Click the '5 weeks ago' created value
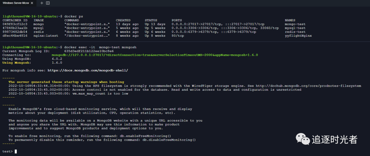The height and width of the screenshot is (156, 370). tap(127, 28)
